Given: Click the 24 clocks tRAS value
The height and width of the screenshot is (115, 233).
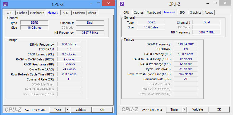Looking at the screenshot, I should (x=69, y=69).
